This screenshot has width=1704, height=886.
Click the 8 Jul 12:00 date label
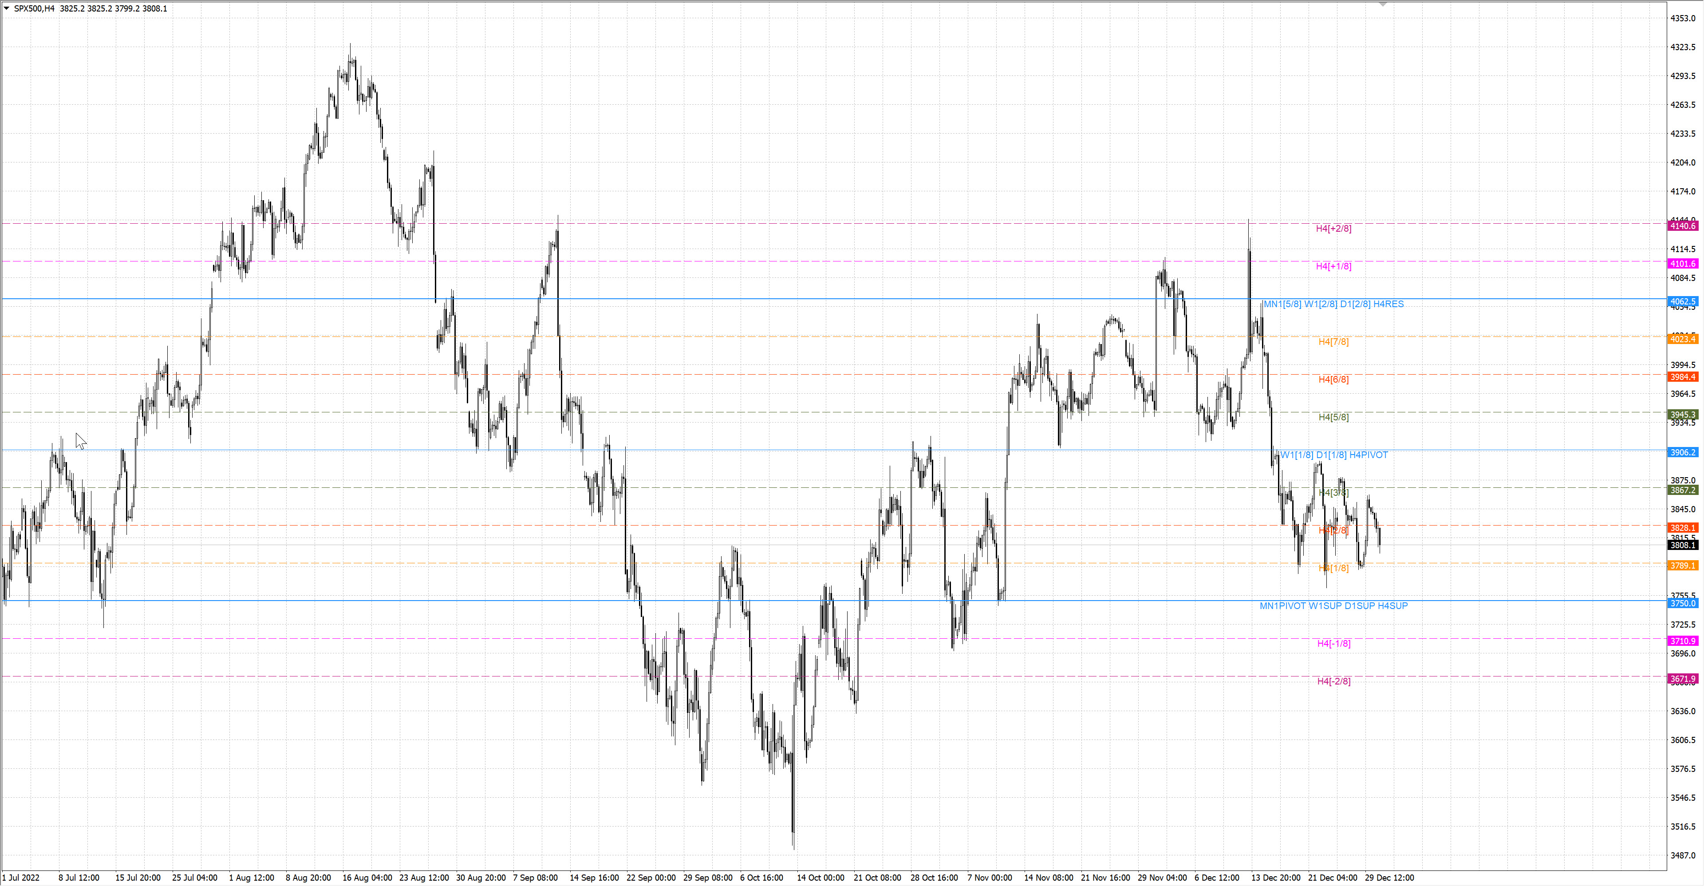(79, 878)
